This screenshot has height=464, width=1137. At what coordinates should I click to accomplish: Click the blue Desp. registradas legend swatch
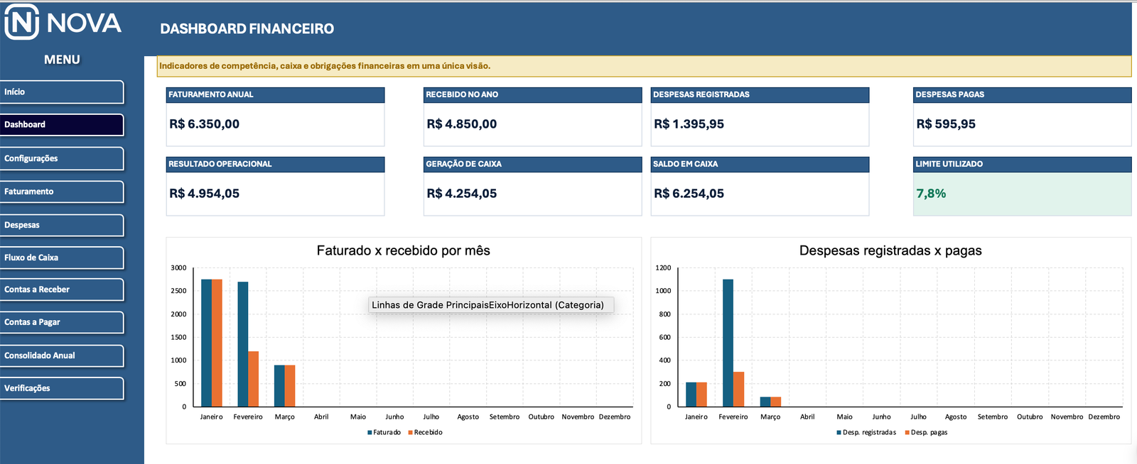[839, 433]
